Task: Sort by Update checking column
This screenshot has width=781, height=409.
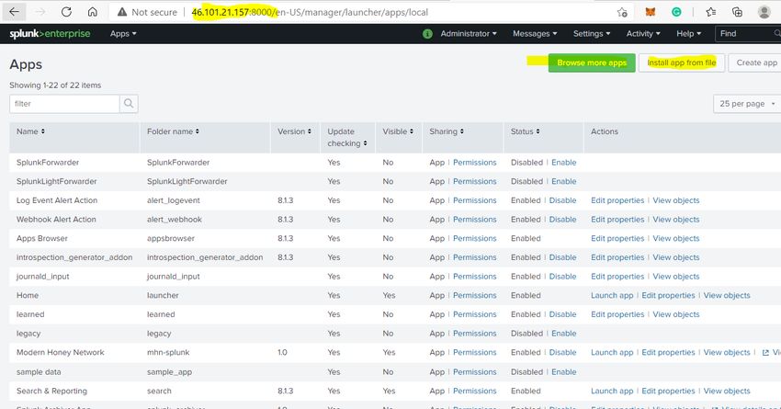Action: click(347, 138)
